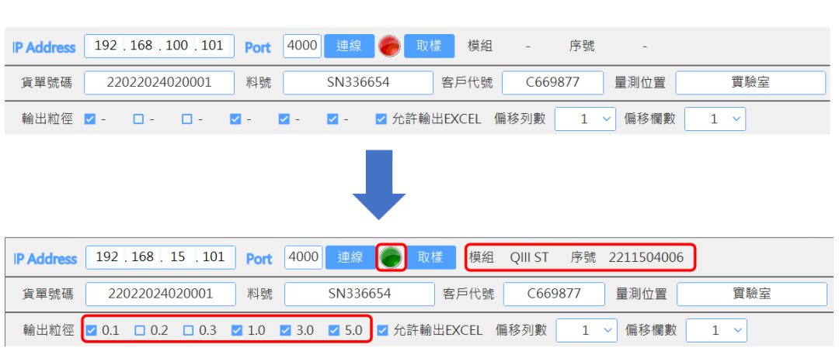839x358 pixels.
Task: Click 量測位置 實驗室 field in the green-light panel
Action: 752,294
